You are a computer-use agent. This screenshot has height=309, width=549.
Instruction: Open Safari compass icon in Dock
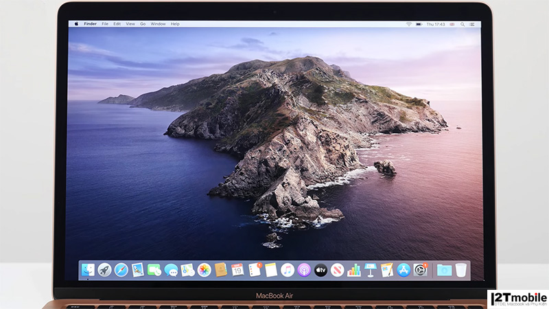(x=121, y=270)
